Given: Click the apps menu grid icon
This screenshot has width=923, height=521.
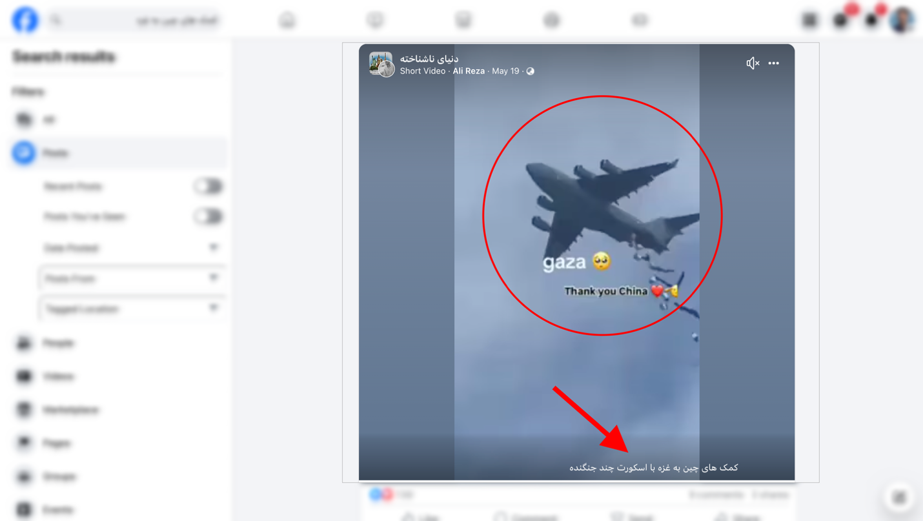Looking at the screenshot, I should tap(810, 20).
